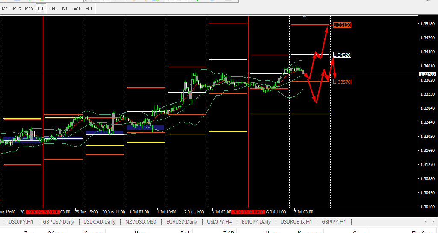Click the 1.35180 price scale value
Image resolution: width=438 pixels, height=233 pixels.
pyautogui.click(x=427, y=24)
